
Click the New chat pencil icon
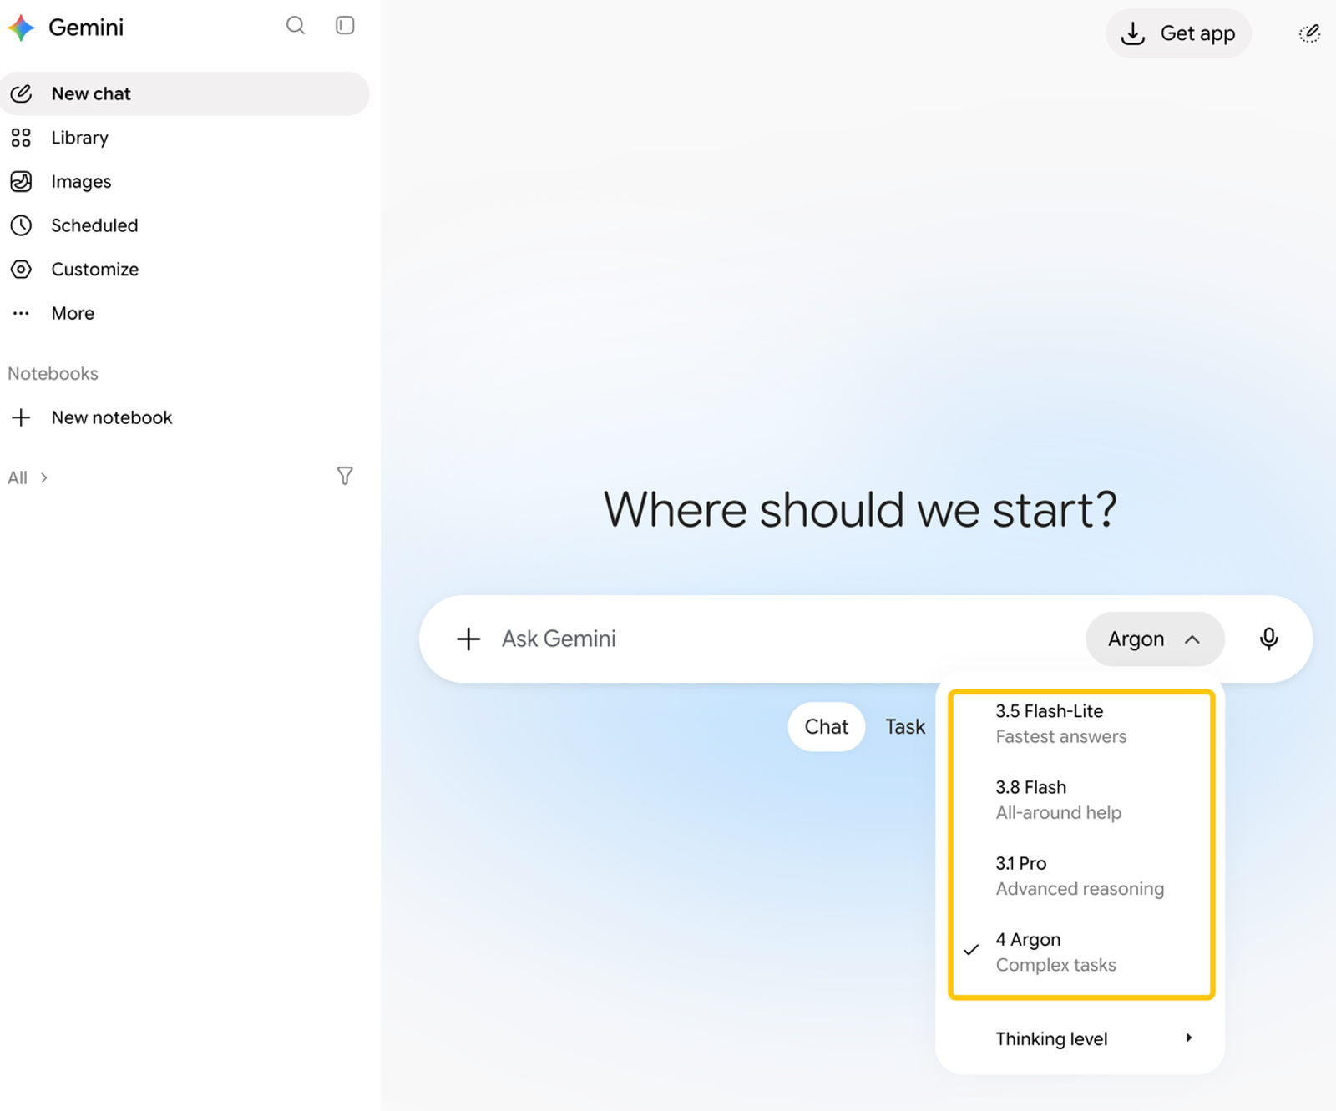pyautogui.click(x=21, y=93)
